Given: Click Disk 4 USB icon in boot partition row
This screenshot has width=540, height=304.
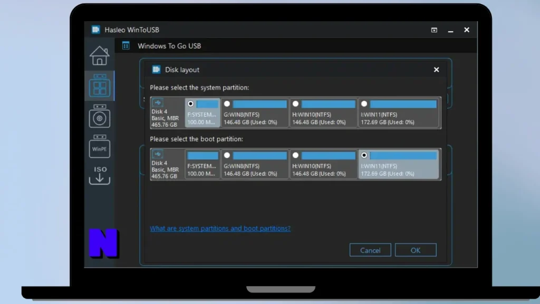Looking at the screenshot, I should 158,154.
